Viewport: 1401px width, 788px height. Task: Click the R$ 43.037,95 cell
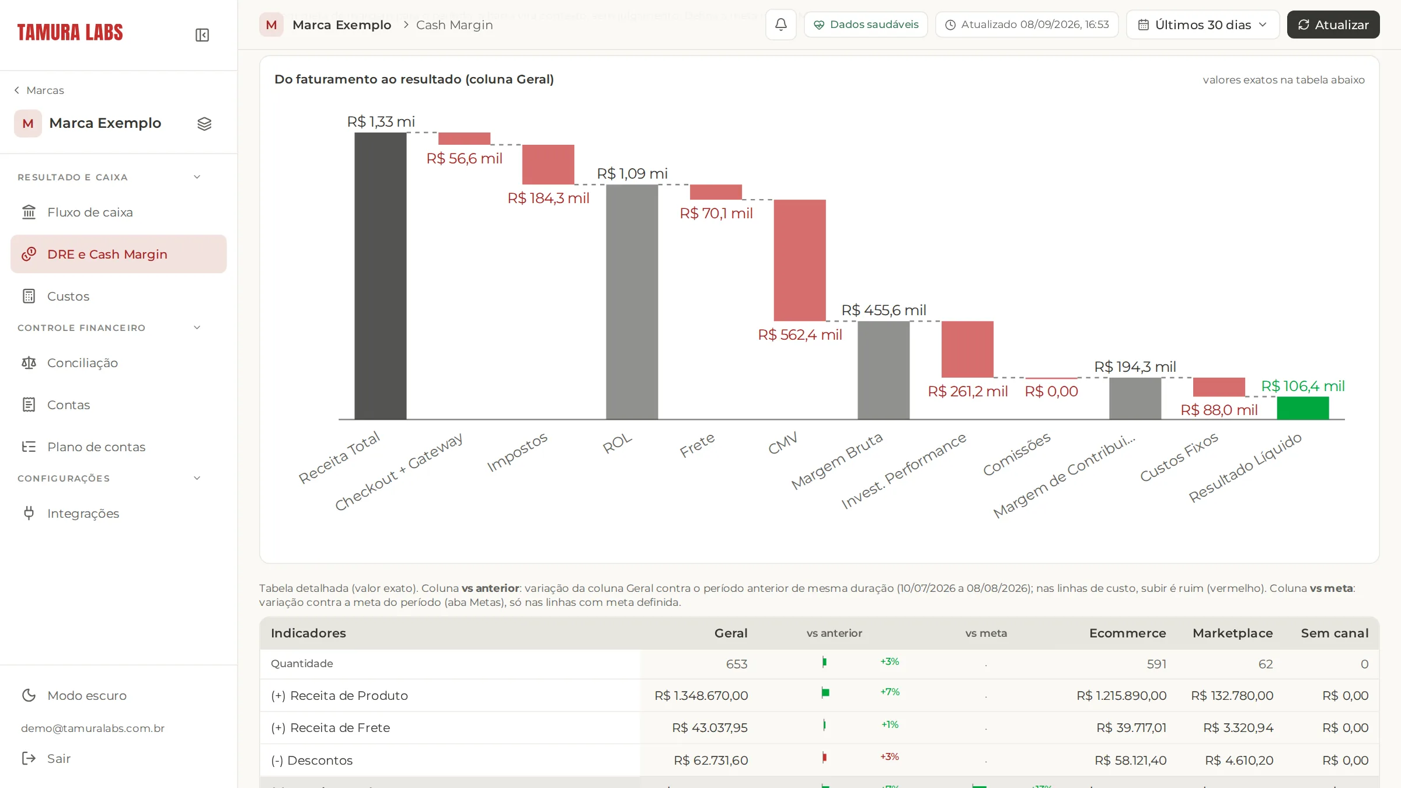pos(710,727)
